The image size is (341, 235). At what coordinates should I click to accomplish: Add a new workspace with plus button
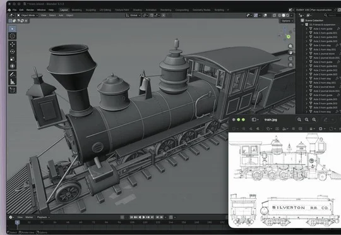tap(228, 10)
